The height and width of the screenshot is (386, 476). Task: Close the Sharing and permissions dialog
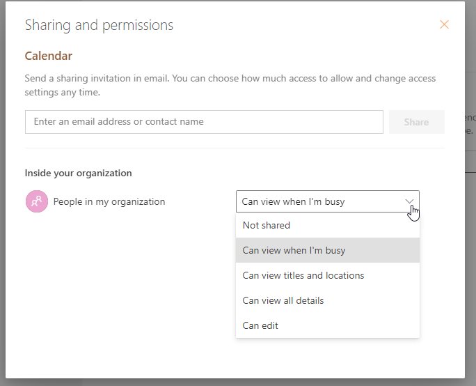(x=444, y=24)
